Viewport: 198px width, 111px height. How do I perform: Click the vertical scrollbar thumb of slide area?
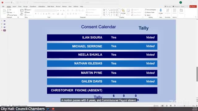[197, 74]
